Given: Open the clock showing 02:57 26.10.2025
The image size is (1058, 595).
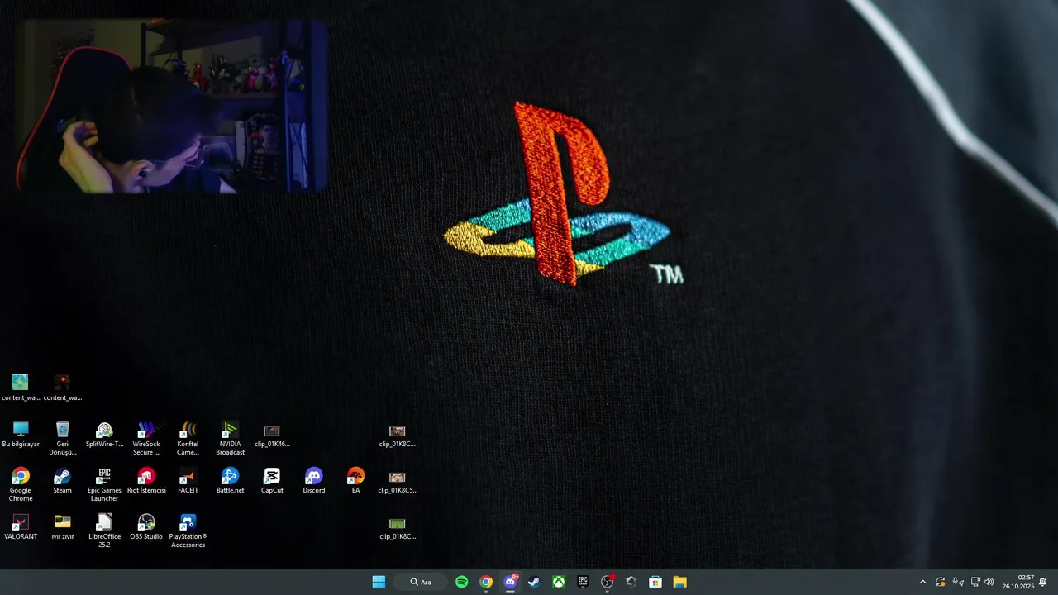Looking at the screenshot, I should coord(1018,582).
